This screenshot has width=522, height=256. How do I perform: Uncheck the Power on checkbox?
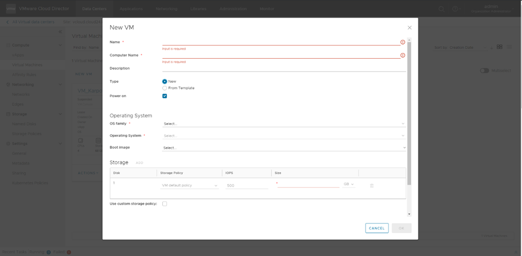coord(165,96)
